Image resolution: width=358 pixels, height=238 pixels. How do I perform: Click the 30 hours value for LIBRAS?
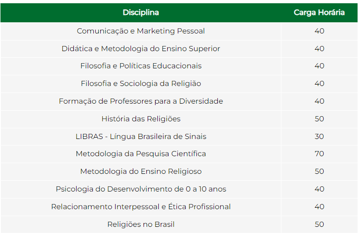point(319,137)
